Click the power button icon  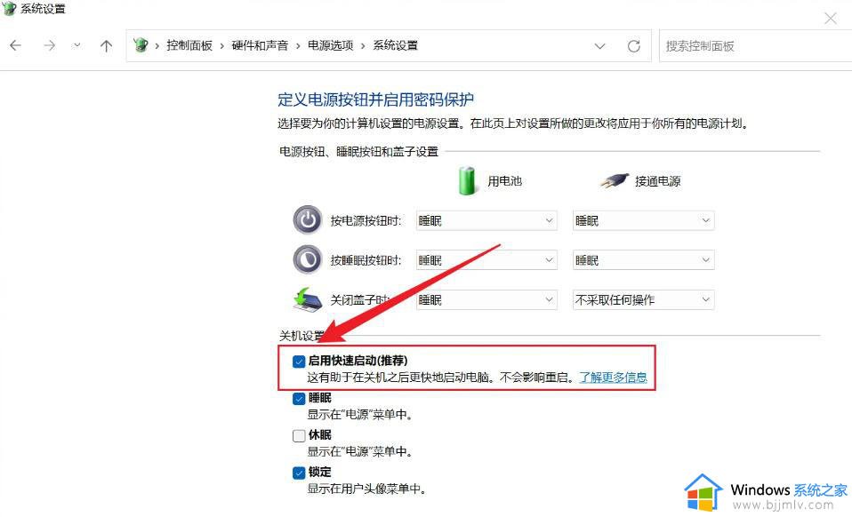click(x=308, y=219)
